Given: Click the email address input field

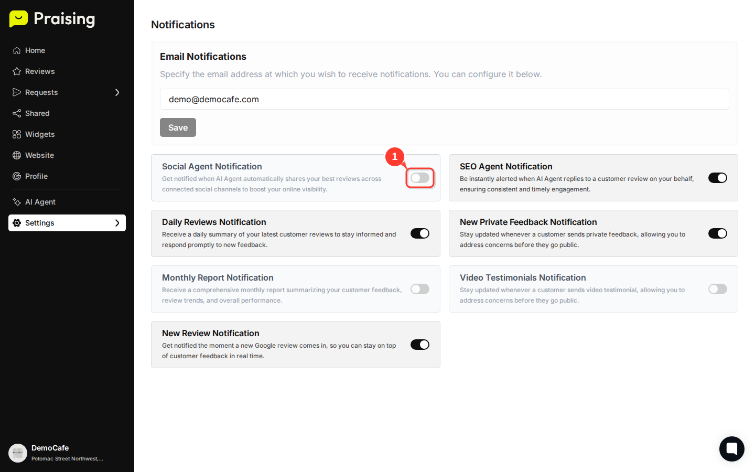Looking at the screenshot, I should pos(444,99).
